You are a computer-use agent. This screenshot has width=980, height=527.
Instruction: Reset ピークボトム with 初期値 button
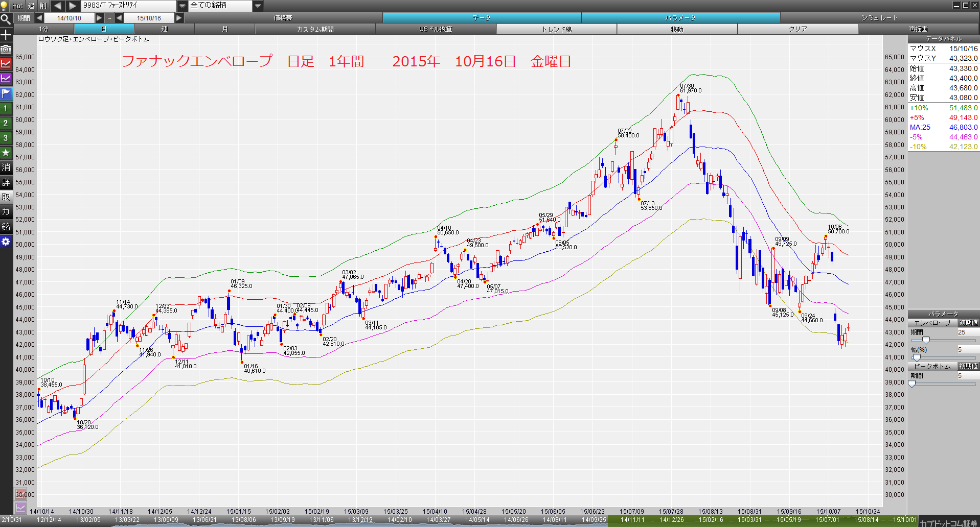click(968, 367)
